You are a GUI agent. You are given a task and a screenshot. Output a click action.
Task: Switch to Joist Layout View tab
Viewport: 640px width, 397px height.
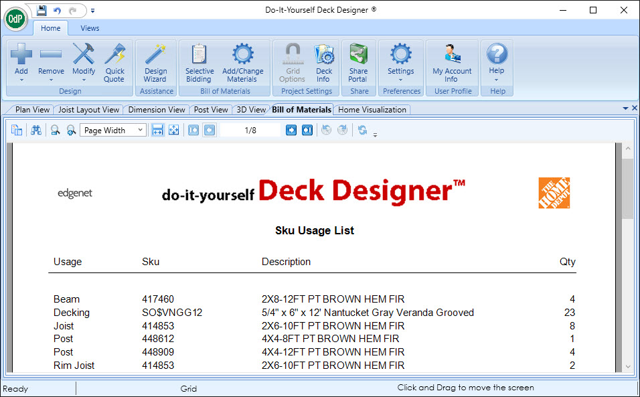88,110
